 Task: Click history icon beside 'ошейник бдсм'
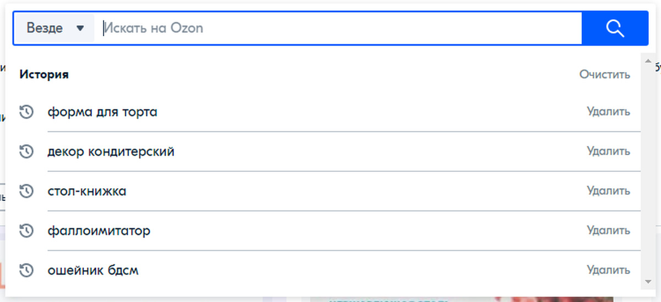click(x=26, y=270)
